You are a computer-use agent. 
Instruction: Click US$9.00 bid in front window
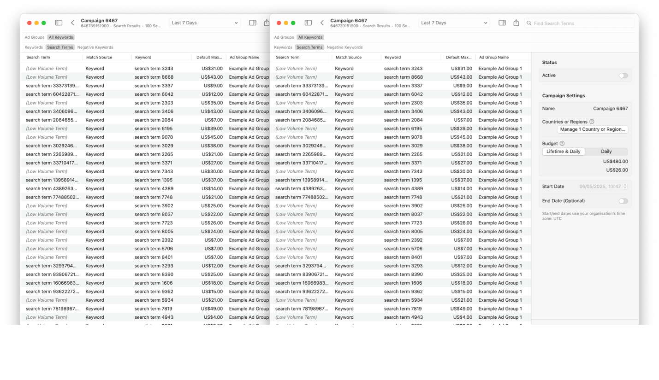tap(463, 86)
